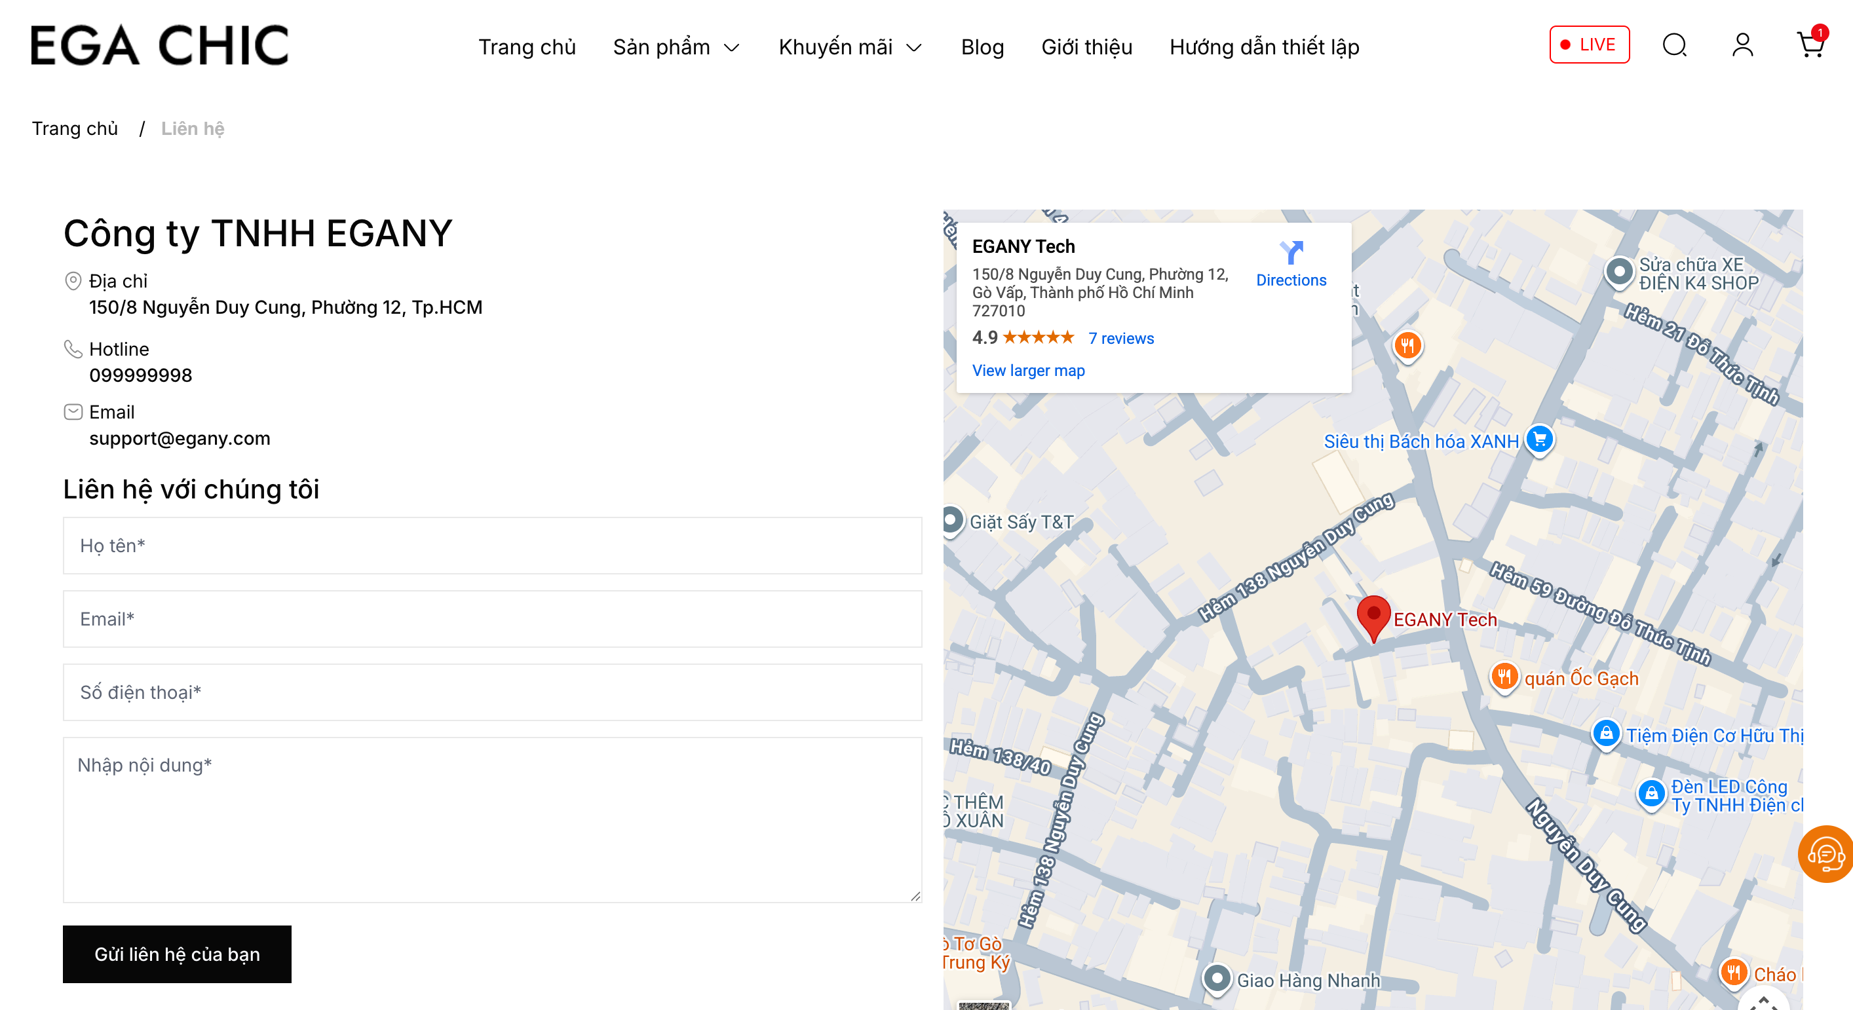1853x1010 pixels.
Task: Open the search magnifier icon
Action: (x=1674, y=45)
